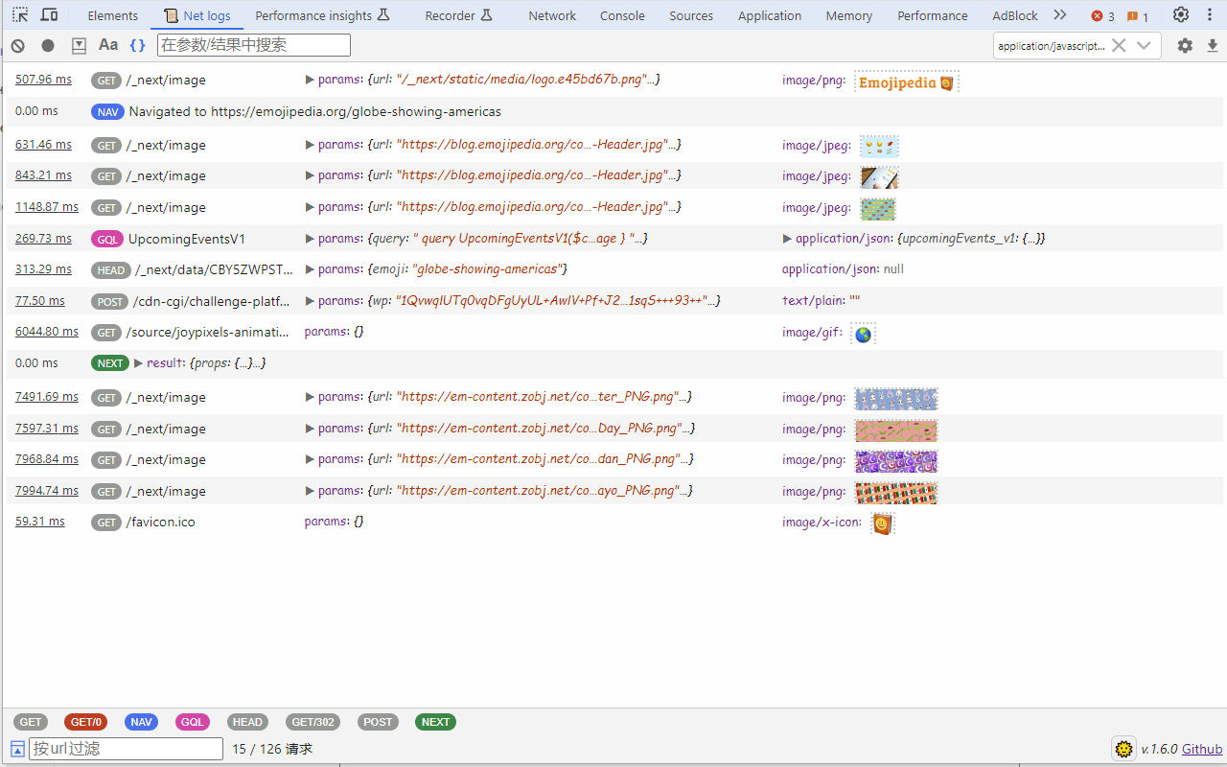Clear the mime filter with X button
Viewport: 1227px width, 767px height.
(1119, 45)
